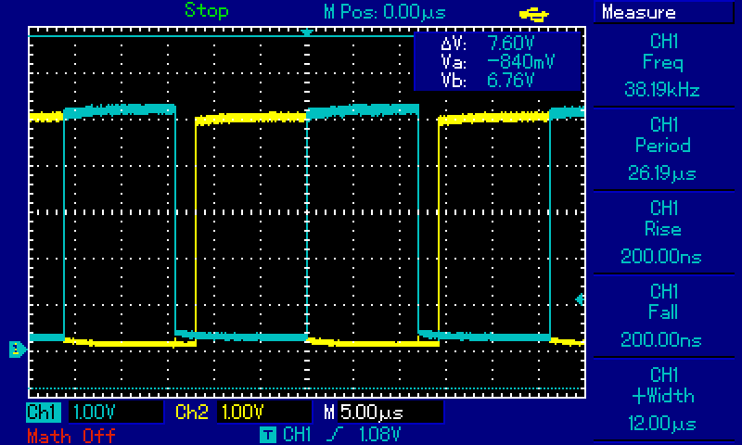This screenshot has height=445, width=742.
Task: Click the lower dotted cursor line
Action: pos(307,388)
